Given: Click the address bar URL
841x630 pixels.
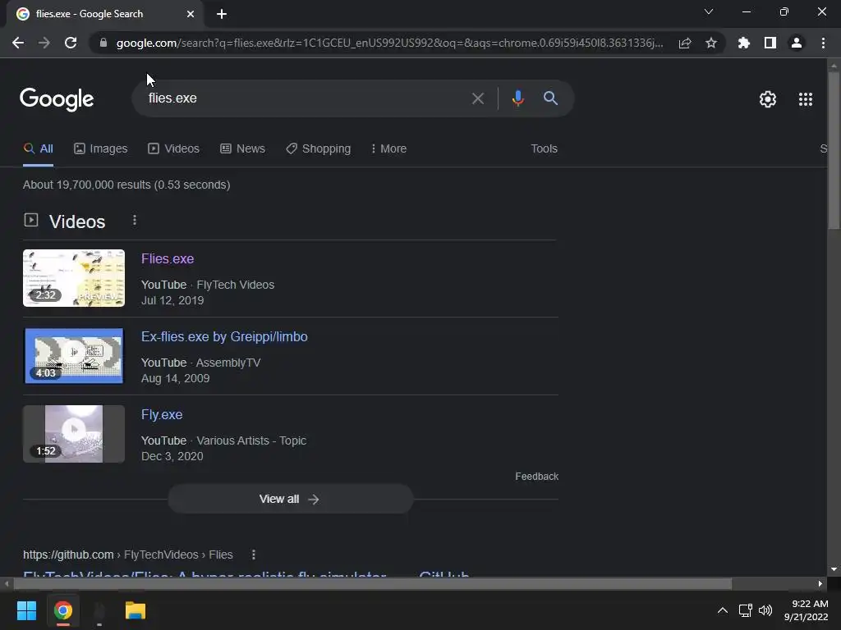Looking at the screenshot, I should [389, 43].
